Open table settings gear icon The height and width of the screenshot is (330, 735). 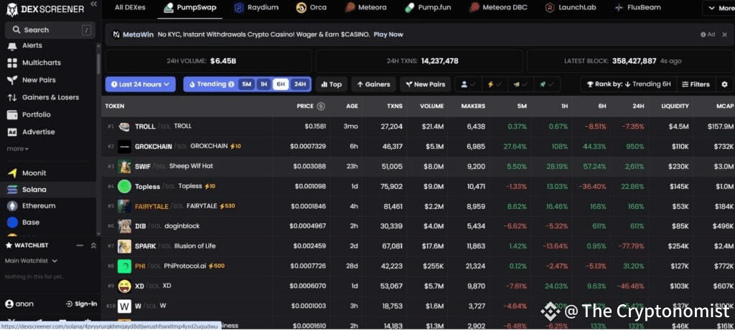(x=724, y=84)
